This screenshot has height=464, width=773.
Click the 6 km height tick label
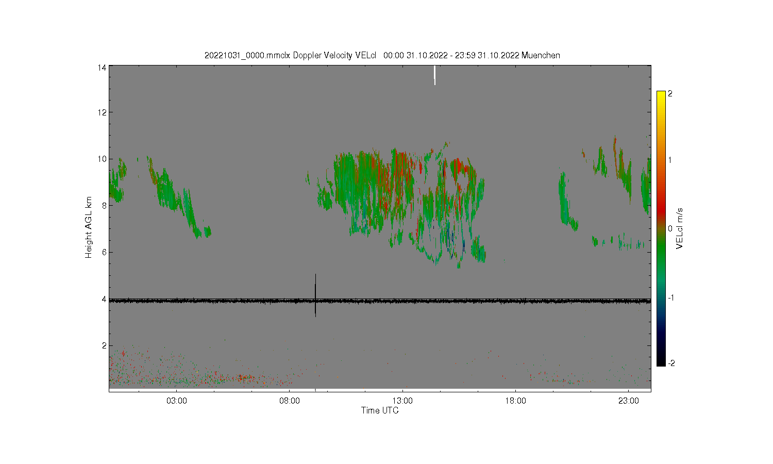(105, 252)
